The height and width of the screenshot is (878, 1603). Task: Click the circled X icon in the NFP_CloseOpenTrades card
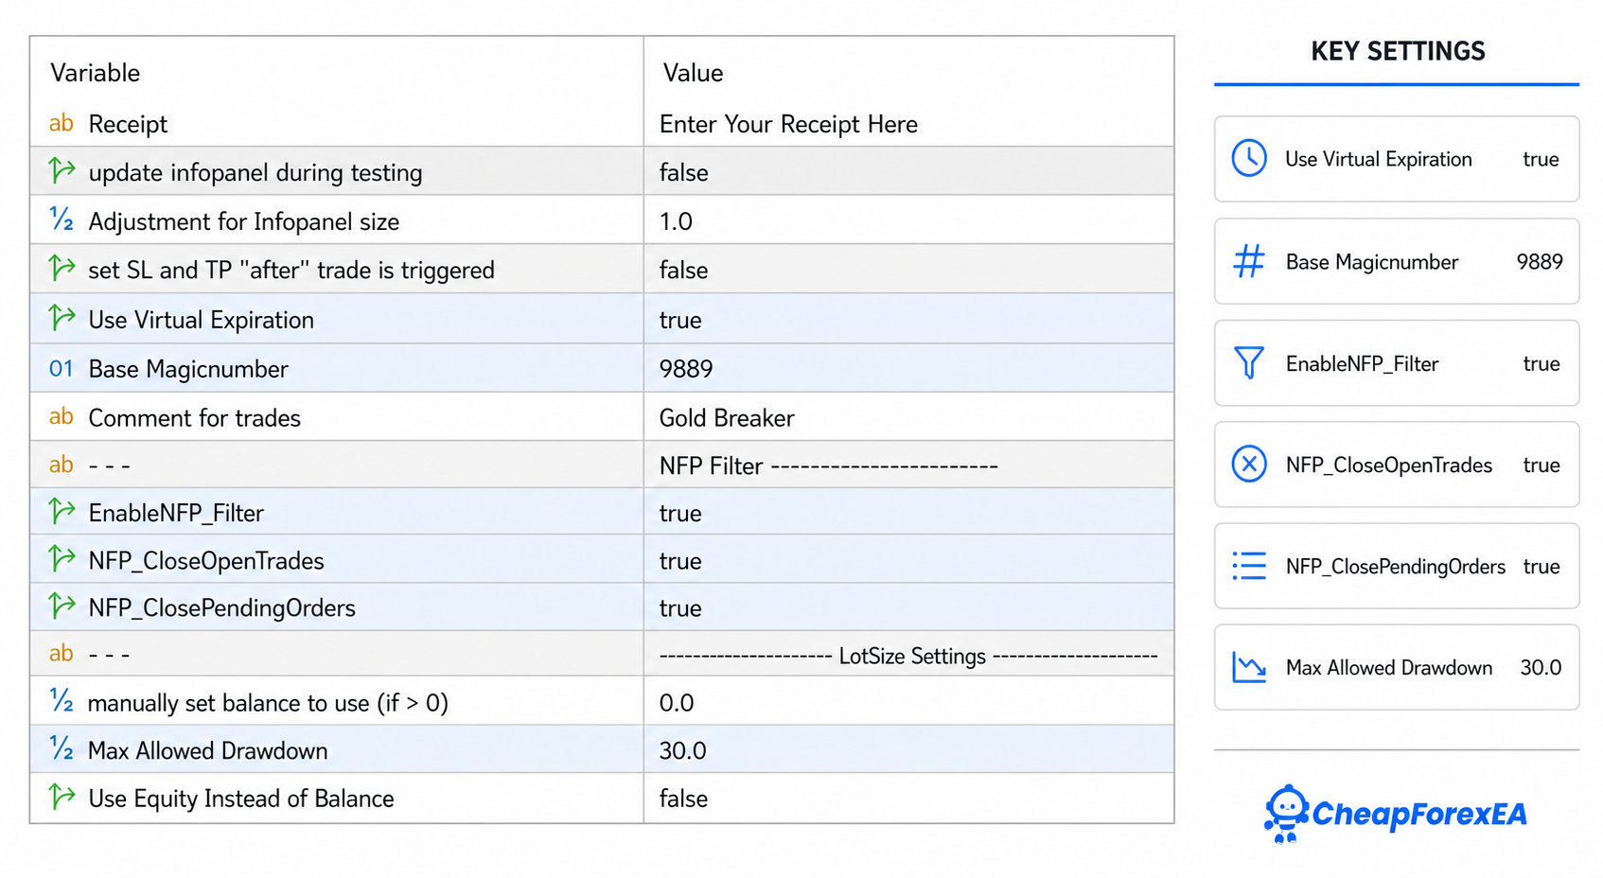pos(1249,464)
